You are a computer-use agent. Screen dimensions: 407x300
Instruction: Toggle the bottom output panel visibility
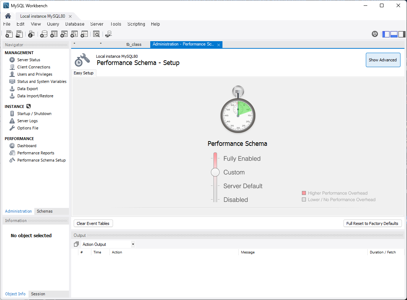394,34
